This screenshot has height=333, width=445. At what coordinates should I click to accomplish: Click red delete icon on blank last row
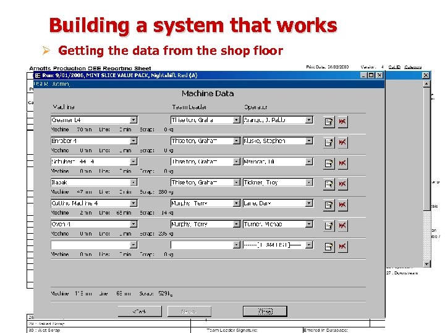[x=342, y=247]
